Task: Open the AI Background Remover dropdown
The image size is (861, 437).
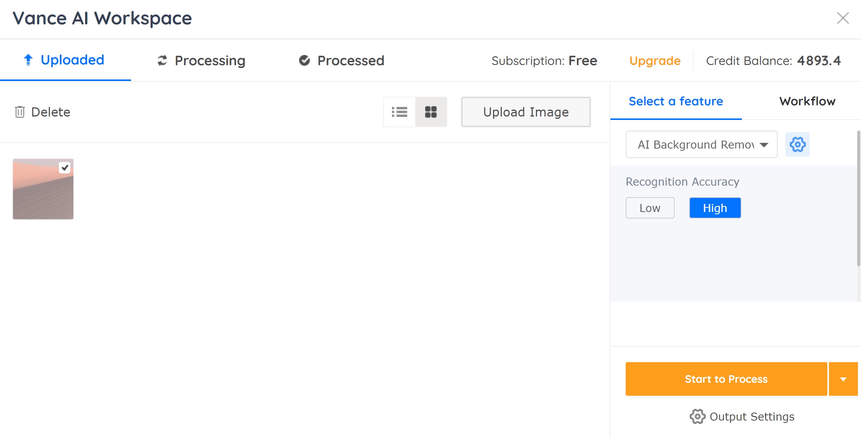Action: click(701, 144)
